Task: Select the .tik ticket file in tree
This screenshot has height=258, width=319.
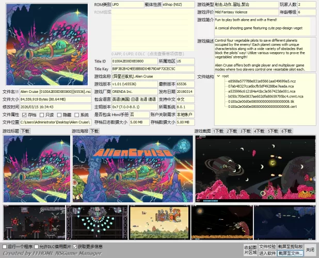Action: [x=261, y=101]
